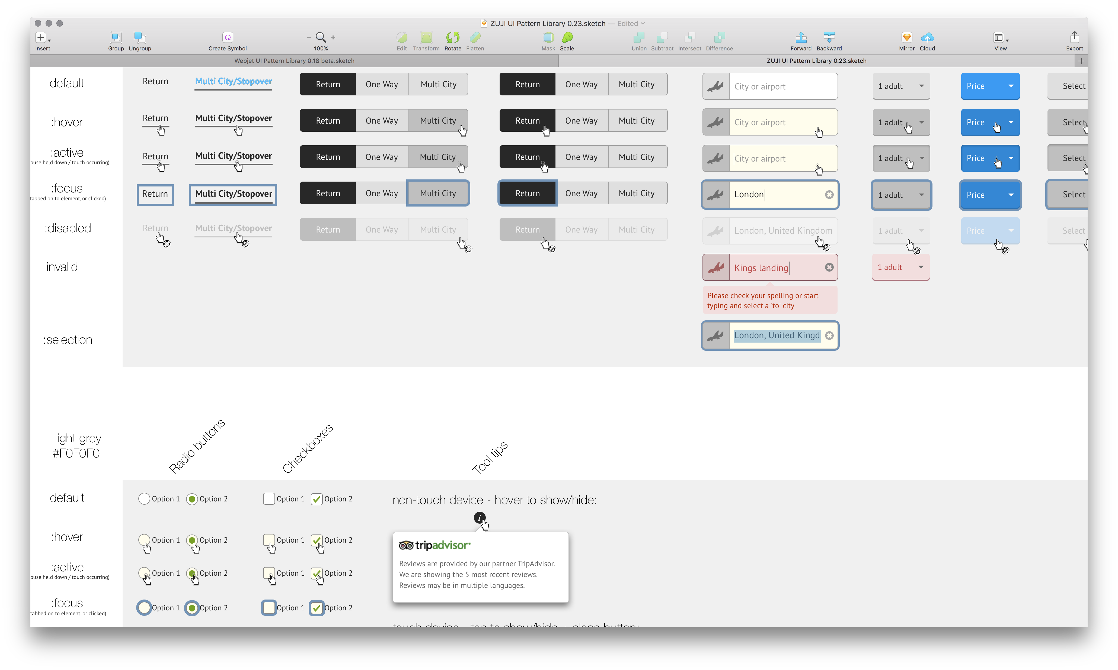The width and height of the screenshot is (1118, 670).
Task: Zoom out with the minus button
Action: click(309, 37)
